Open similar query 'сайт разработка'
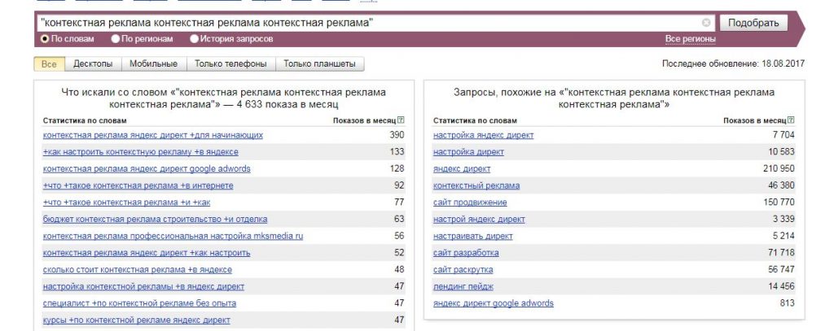 point(466,253)
